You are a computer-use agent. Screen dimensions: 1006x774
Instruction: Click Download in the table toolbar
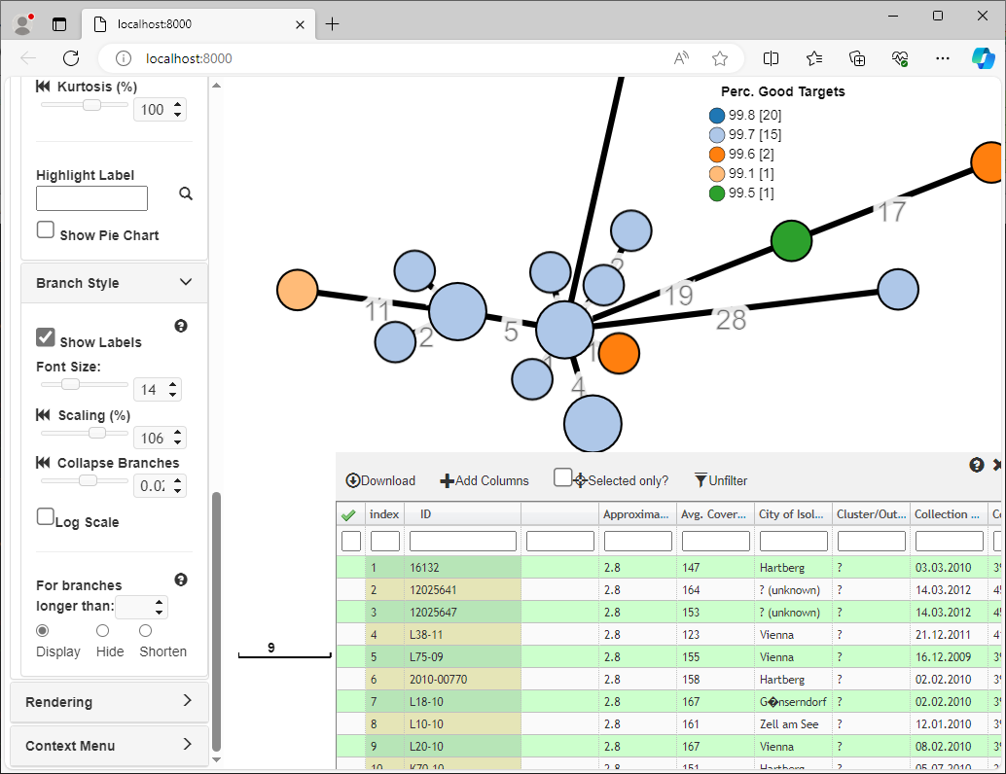[x=380, y=480]
